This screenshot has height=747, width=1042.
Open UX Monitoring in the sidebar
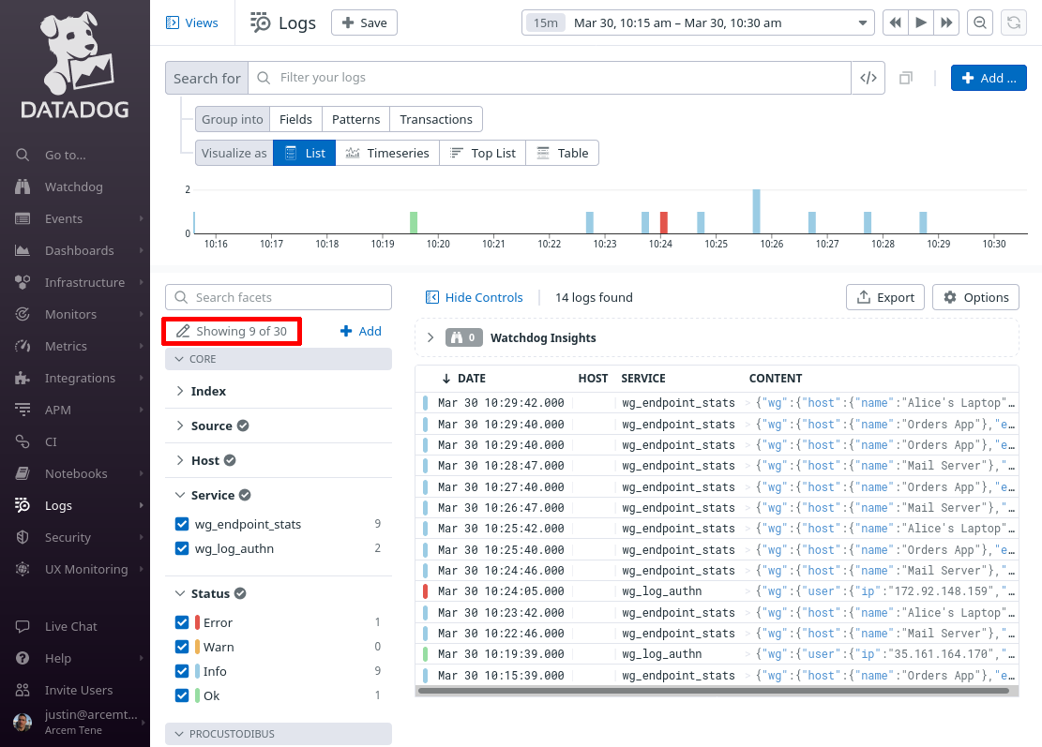pyautogui.click(x=86, y=569)
